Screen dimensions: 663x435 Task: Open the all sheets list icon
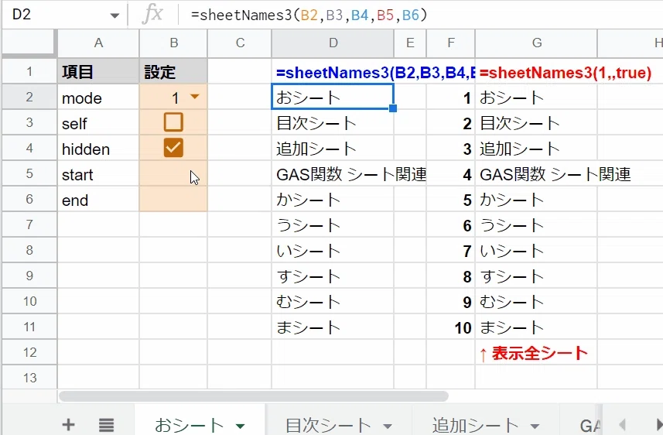[x=107, y=425]
